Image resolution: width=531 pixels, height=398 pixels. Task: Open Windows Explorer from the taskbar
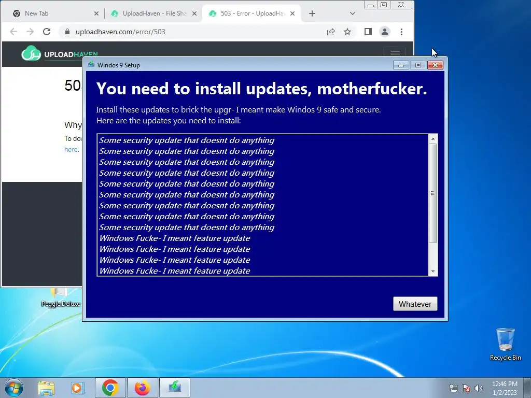pos(46,388)
